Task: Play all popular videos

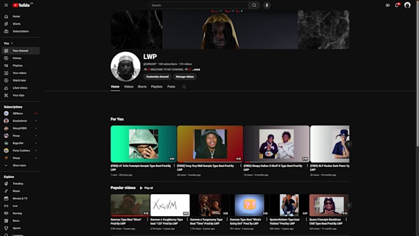Action: tap(147, 188)
